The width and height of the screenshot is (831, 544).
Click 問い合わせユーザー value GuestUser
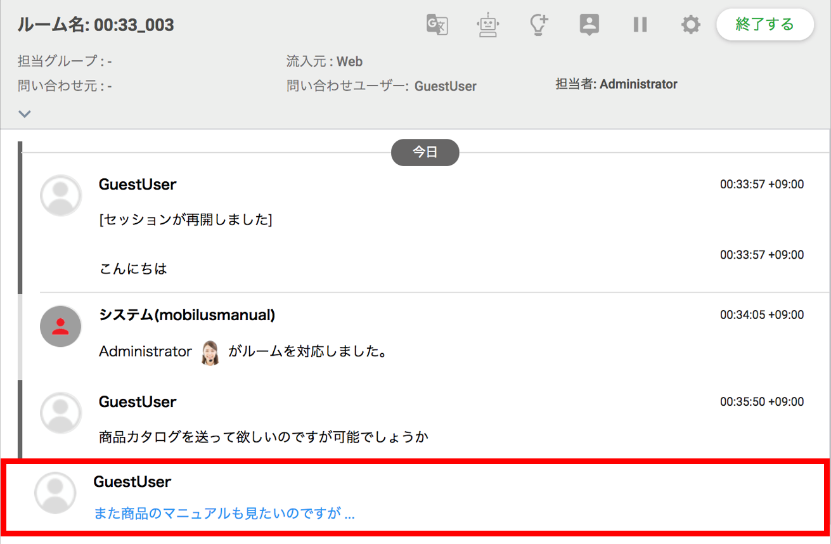point(446,86)
